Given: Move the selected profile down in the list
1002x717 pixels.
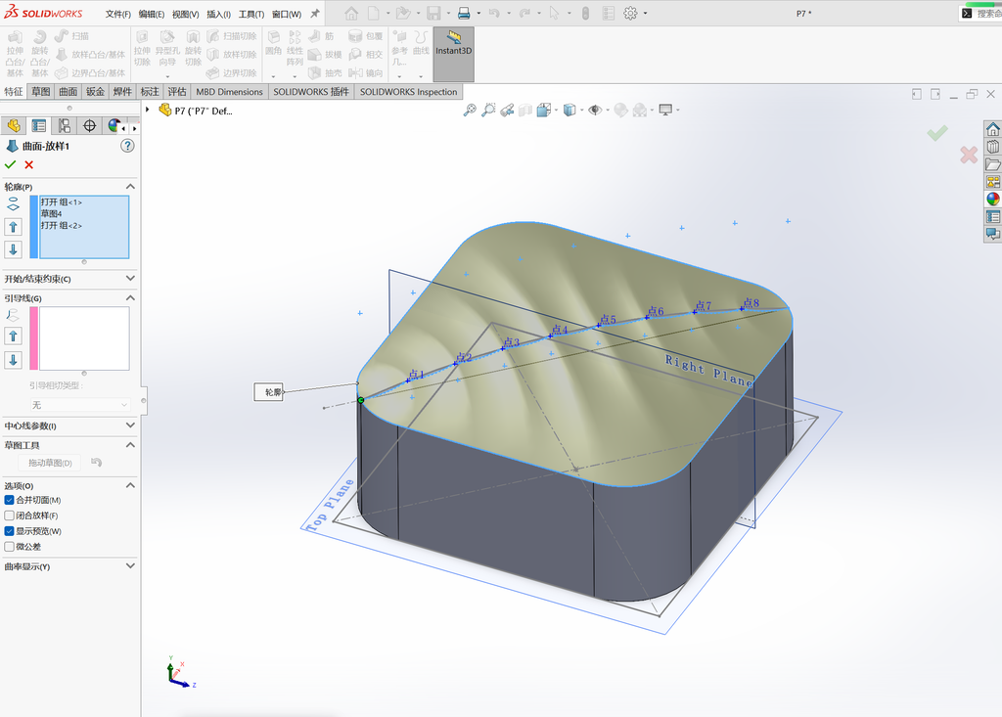Looking at the screenshot, I should click(14, 249).
